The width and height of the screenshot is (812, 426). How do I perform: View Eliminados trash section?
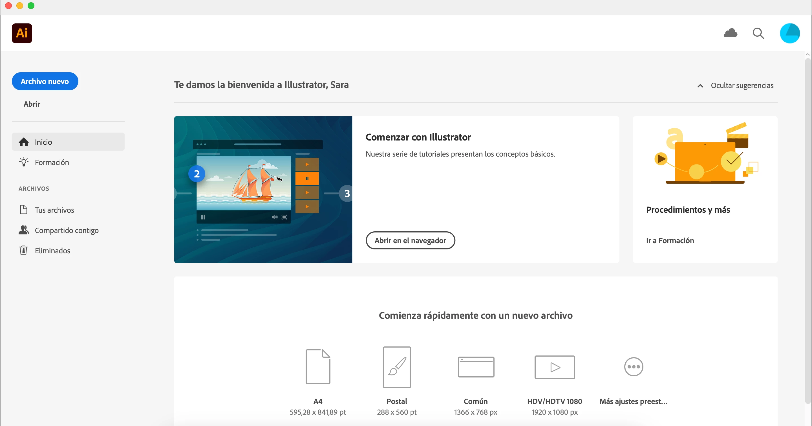(x=52, y=250)
